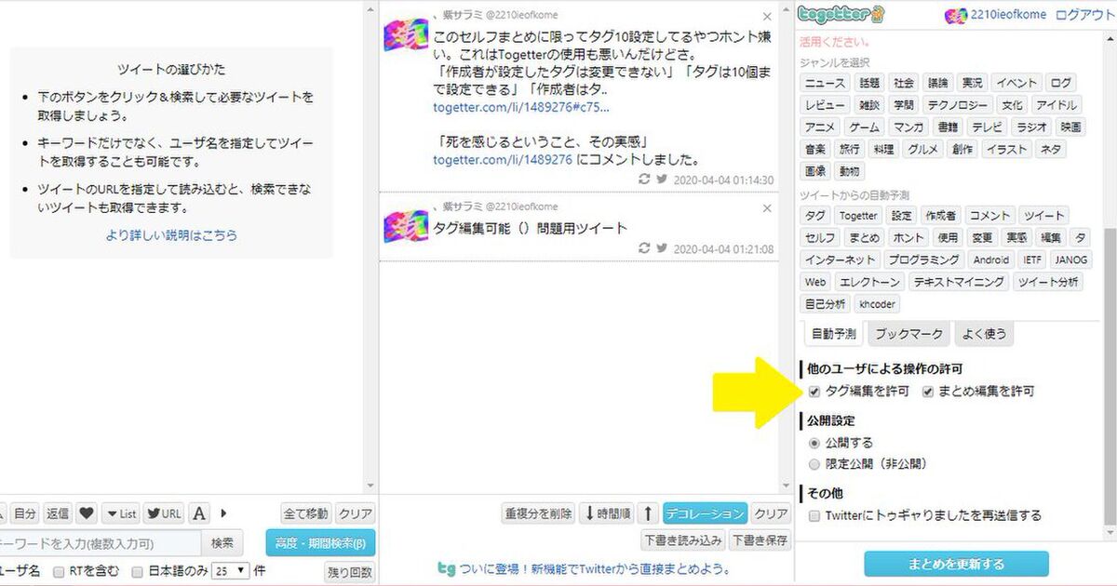Sort tweets by time order (時間順)
1117x586 pixels.
pyautogui.click(x=606, y=513)
